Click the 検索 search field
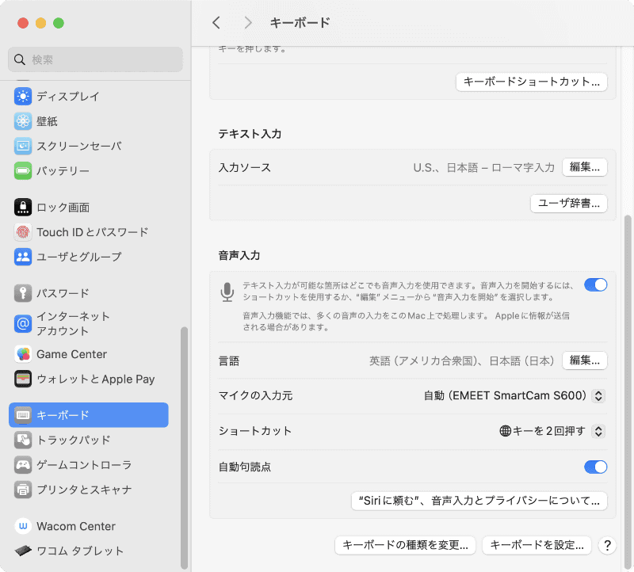 pyautogui.click(x=95, y=59)
